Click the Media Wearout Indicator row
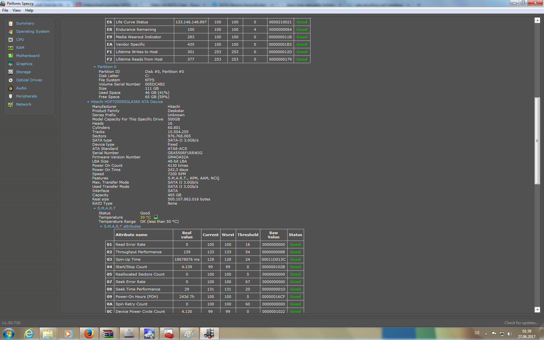The width and height of the screenshot is (544, 340). pyautogui.click(x=208, y=37)
